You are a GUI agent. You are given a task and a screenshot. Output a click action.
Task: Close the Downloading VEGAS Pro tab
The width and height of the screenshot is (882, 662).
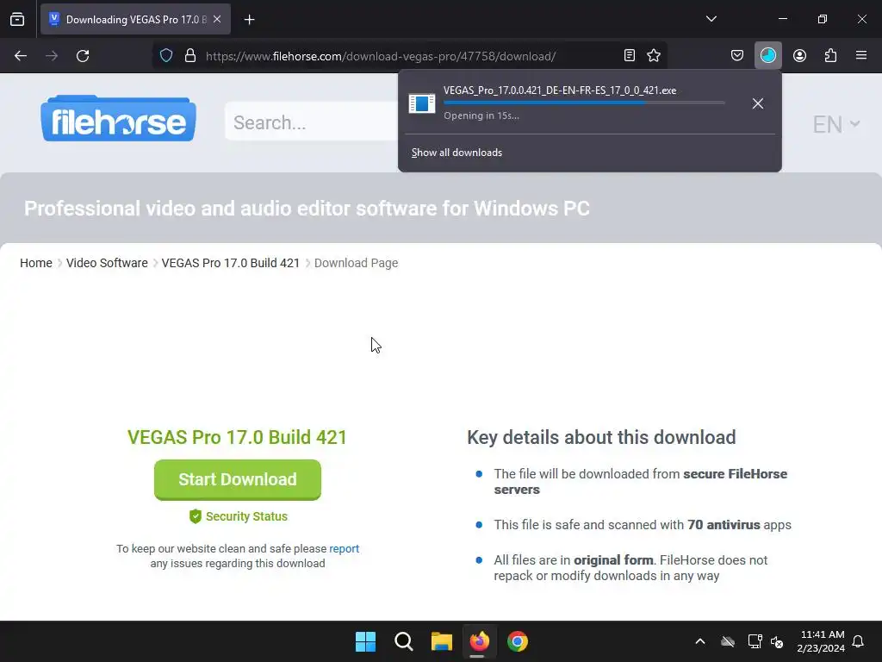tap(217, 19)
